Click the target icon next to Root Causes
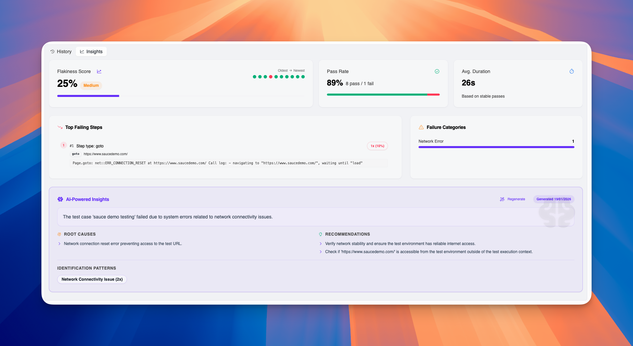 [x=60, y=234]
